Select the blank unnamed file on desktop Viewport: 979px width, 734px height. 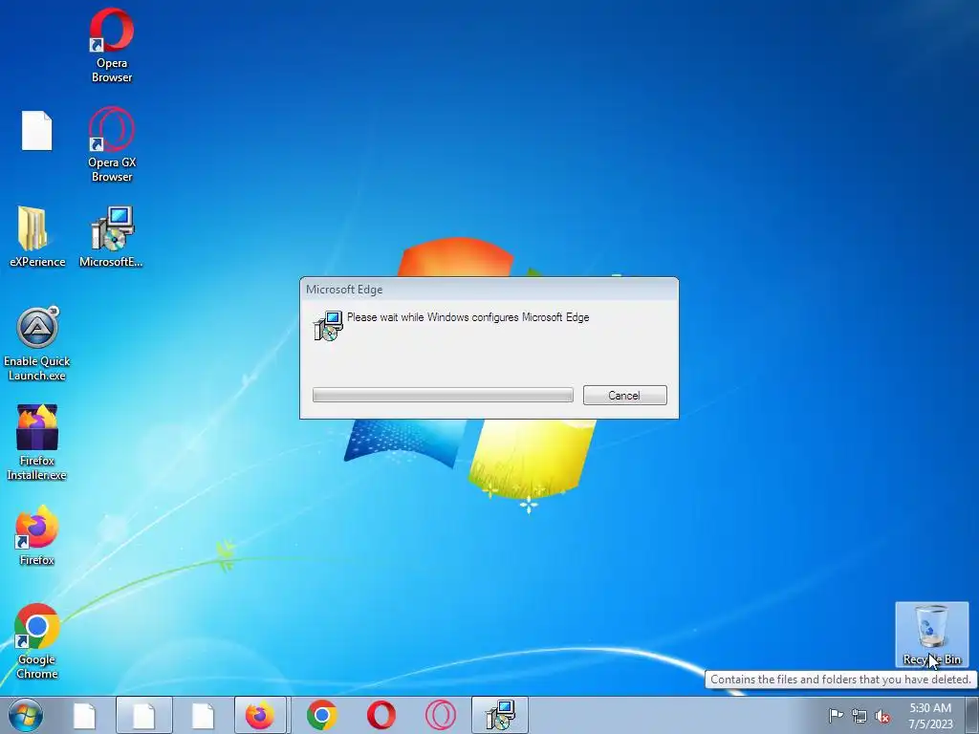tap(37, 130)
